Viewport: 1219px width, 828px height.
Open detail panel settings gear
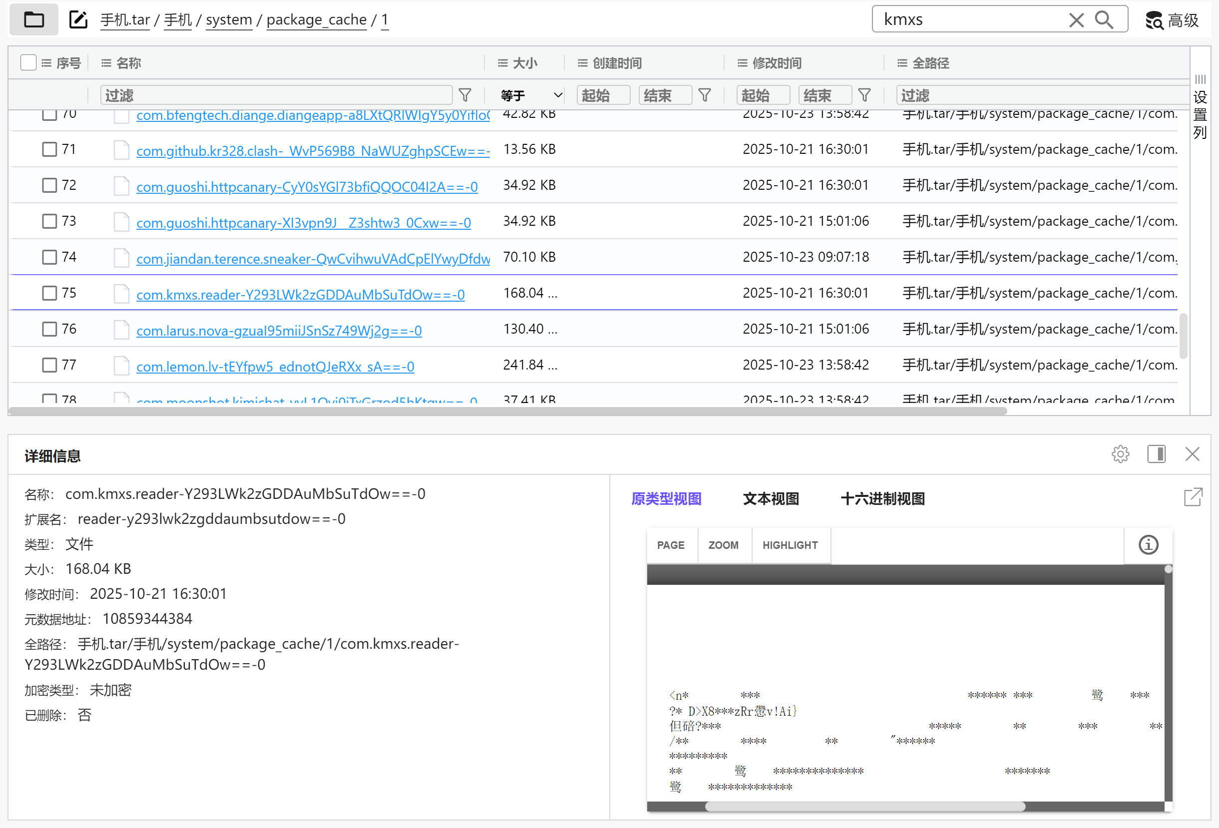1120,454
